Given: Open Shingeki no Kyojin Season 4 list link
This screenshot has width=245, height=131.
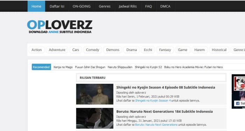Looking at the screenshot, I should [153, 101].
